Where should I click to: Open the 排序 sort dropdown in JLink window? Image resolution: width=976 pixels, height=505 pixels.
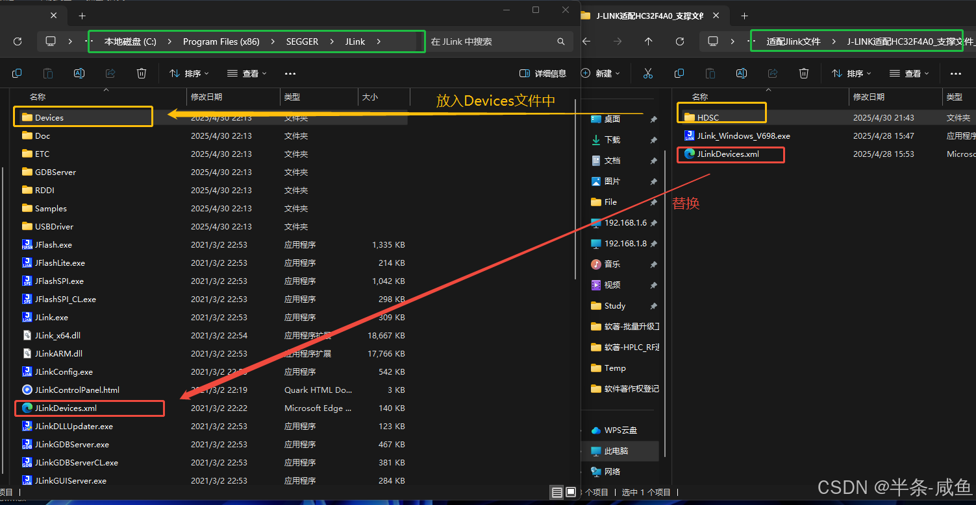point(190,74)
